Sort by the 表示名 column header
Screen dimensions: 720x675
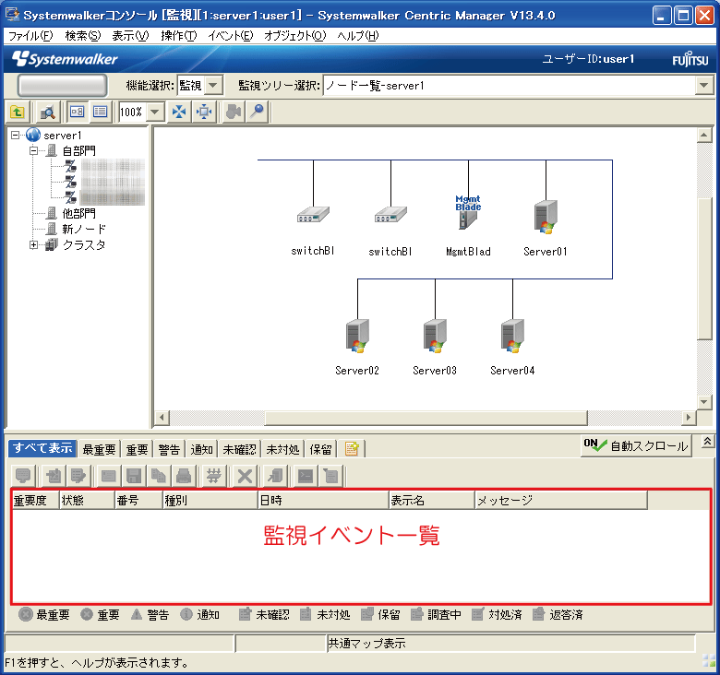(x=432, y=501)
